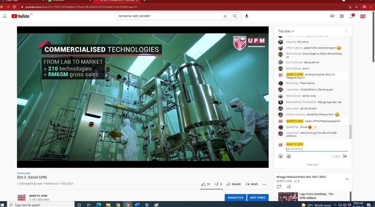Screen dimensions: 375x207
Task: Open the Create video icon
Action: 332,16
